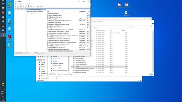Click Stop service square icon

click(x=38, y=6)
